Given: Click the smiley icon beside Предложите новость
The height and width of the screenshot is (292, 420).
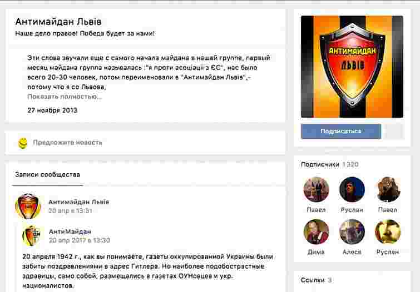Looking at the screenshot, I should tap(22, 143).
